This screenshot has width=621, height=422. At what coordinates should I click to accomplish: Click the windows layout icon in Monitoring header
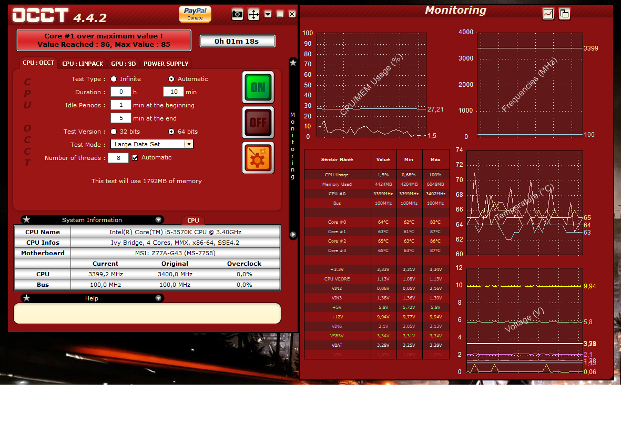pos(564,14)
